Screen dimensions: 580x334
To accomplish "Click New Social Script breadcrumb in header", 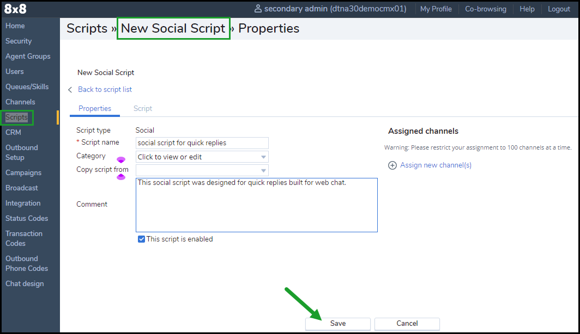I will 173,28.
